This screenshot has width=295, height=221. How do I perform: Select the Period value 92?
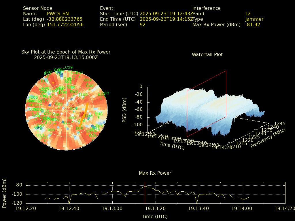point(143,24)
